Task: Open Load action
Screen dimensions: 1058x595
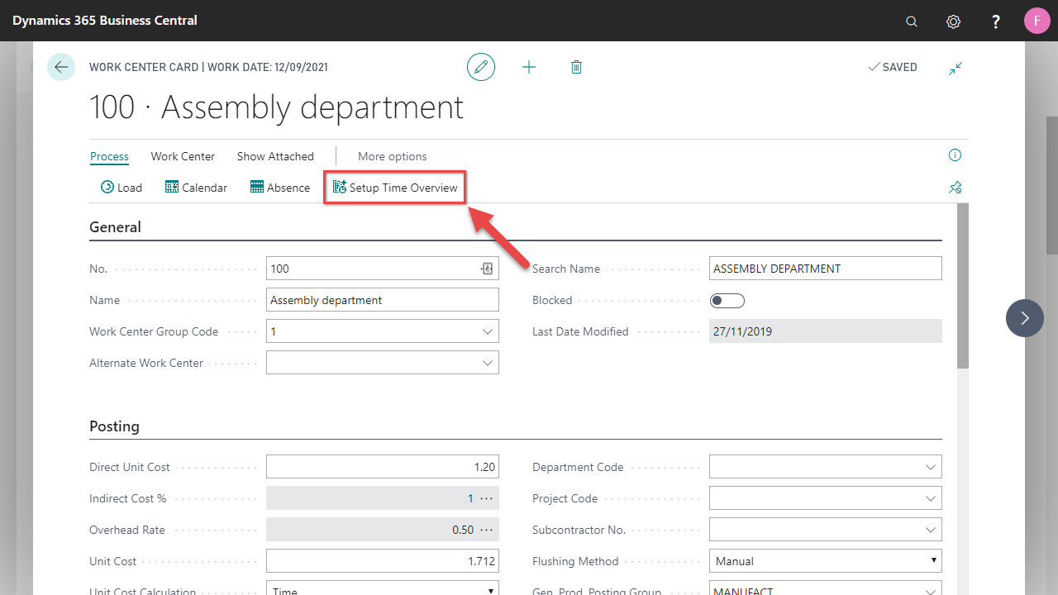Action: click(122, 188)
